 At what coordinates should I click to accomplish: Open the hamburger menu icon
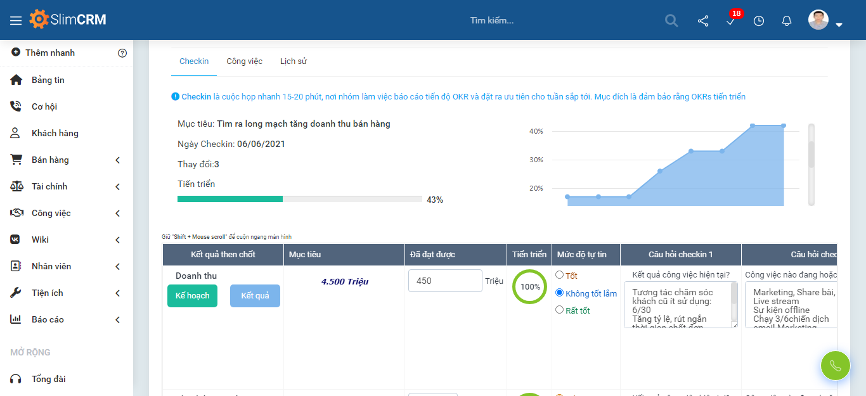point(16,20)
